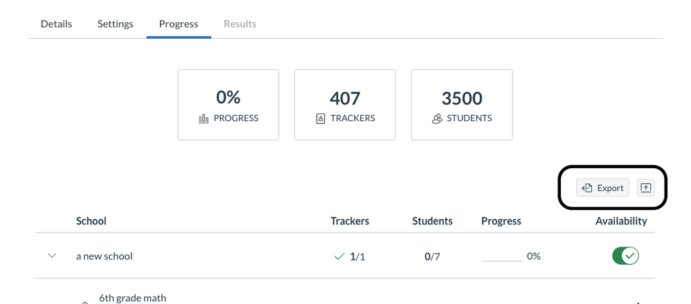Viewport: 691px width, 304px height.
Task: Click the Export button
Action: [x=602, y=188]
